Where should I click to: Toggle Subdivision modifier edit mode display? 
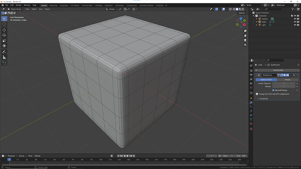[281, 75]
